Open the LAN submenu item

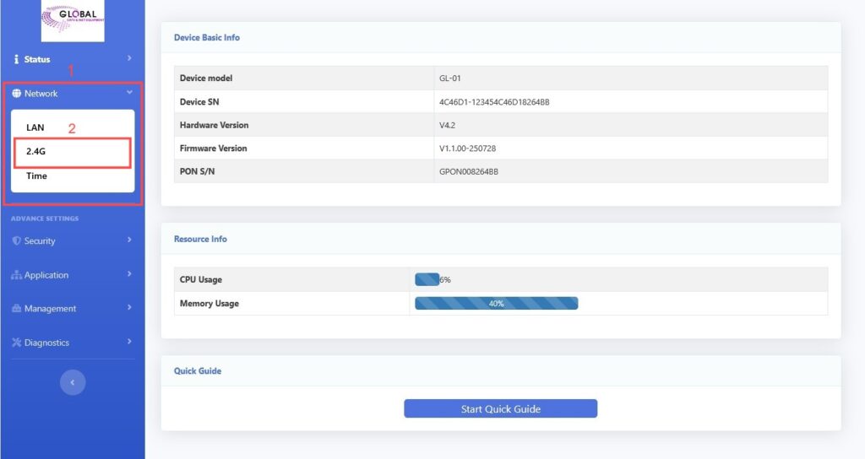point(35,127)
